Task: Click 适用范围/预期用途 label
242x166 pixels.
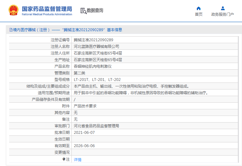Action: pyautogui.click(x=54, y=93)
